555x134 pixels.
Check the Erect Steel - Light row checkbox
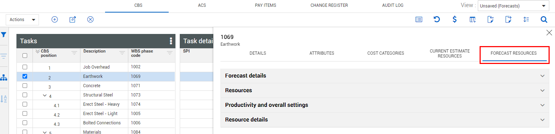(25, 113)
